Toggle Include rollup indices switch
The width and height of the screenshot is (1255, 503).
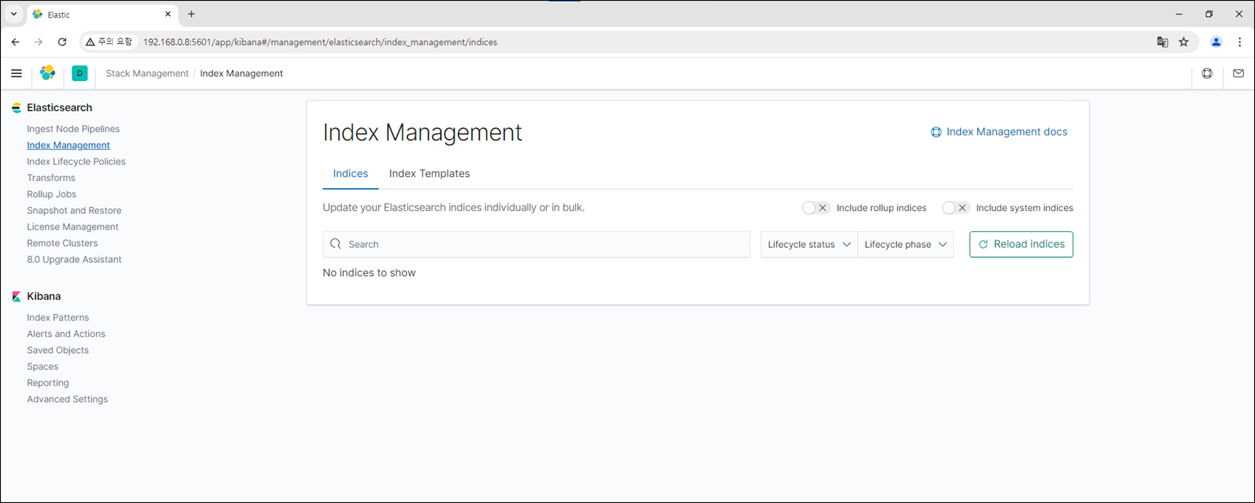tap(816, 208)
